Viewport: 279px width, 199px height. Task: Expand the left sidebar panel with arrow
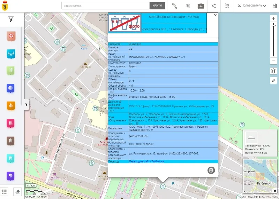click(26, 104)
